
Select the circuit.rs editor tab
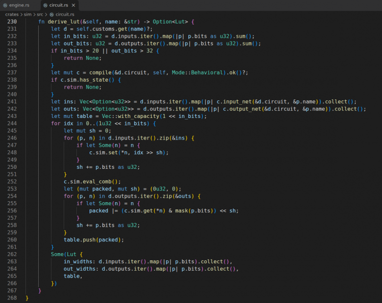pos(58,5)
